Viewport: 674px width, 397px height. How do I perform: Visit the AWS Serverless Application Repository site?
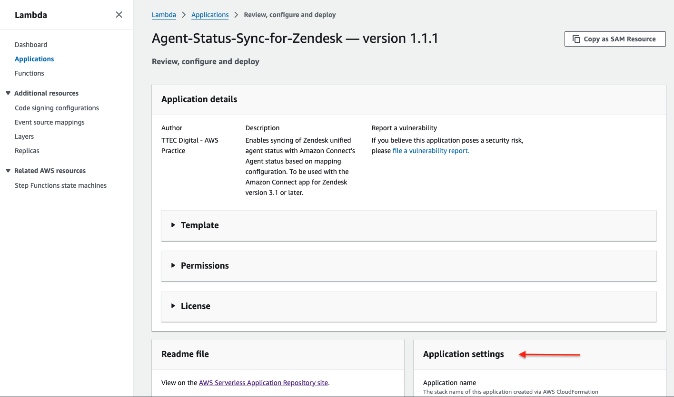[263, 382]
